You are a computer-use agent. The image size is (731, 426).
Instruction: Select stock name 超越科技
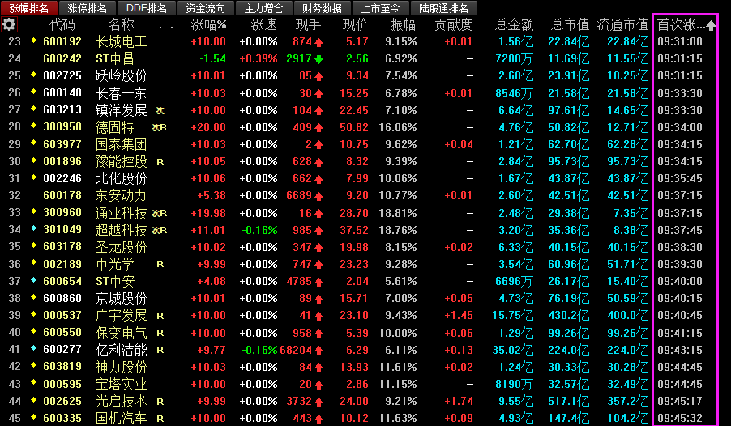[x=122, y=230]
